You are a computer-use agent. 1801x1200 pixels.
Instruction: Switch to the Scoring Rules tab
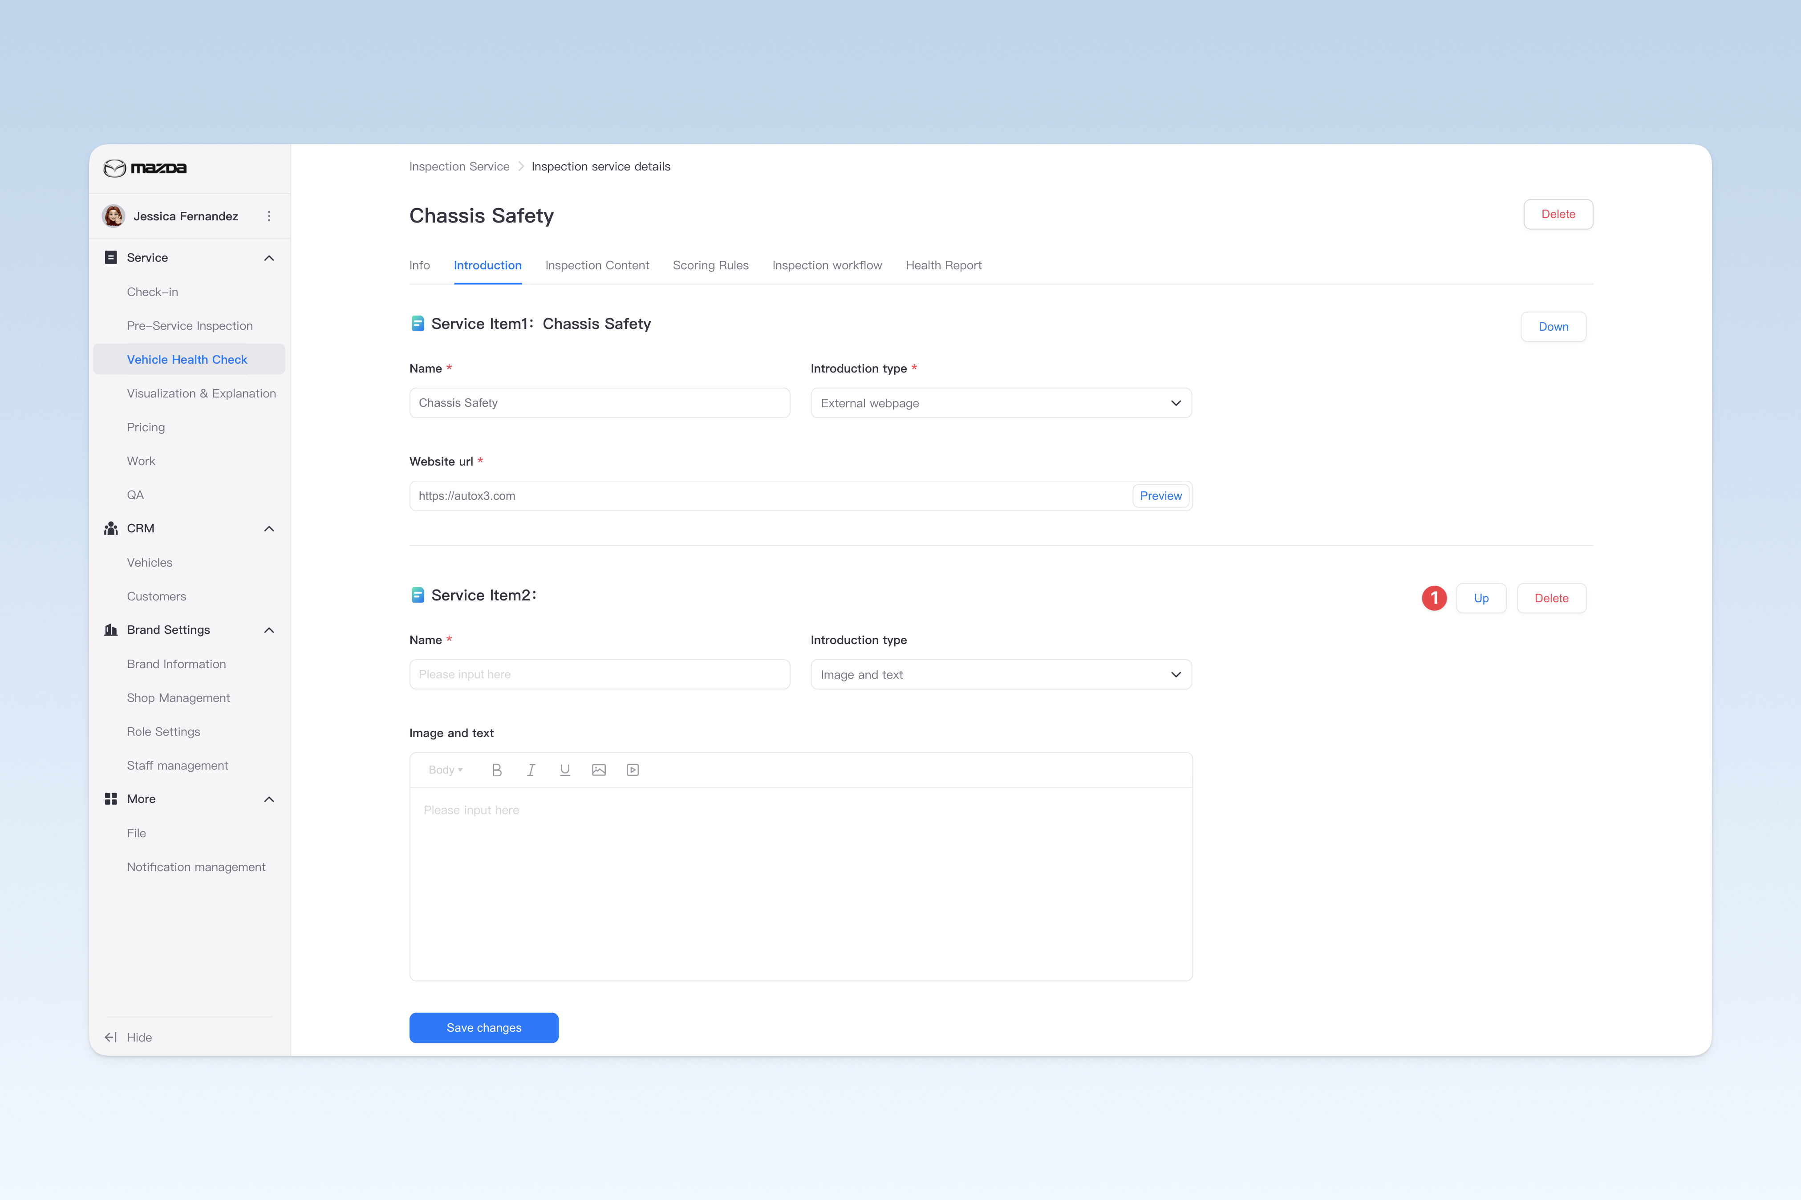[710, 265]
